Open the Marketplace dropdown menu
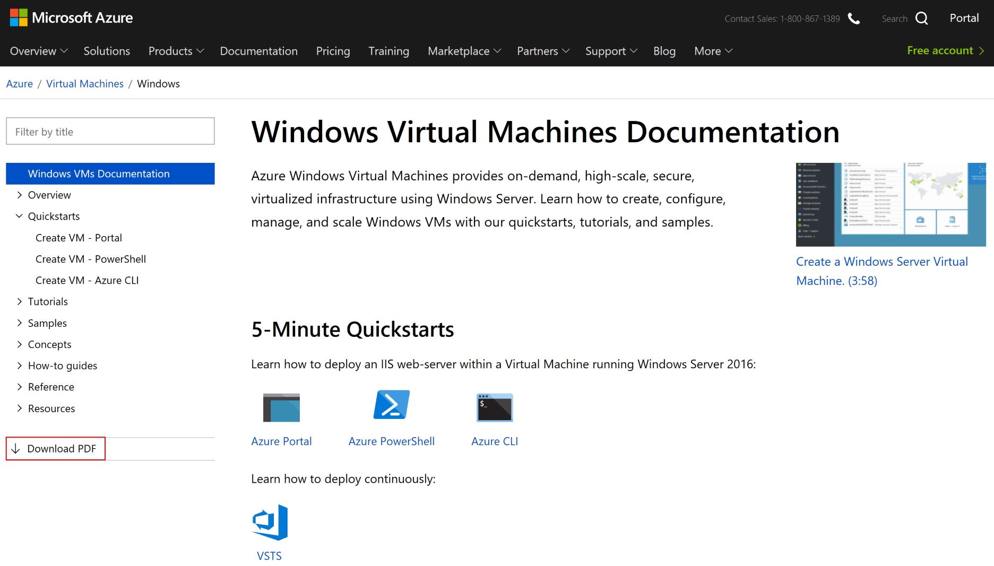The height and width of the screenshot is (566, 994). click(464, 51)
